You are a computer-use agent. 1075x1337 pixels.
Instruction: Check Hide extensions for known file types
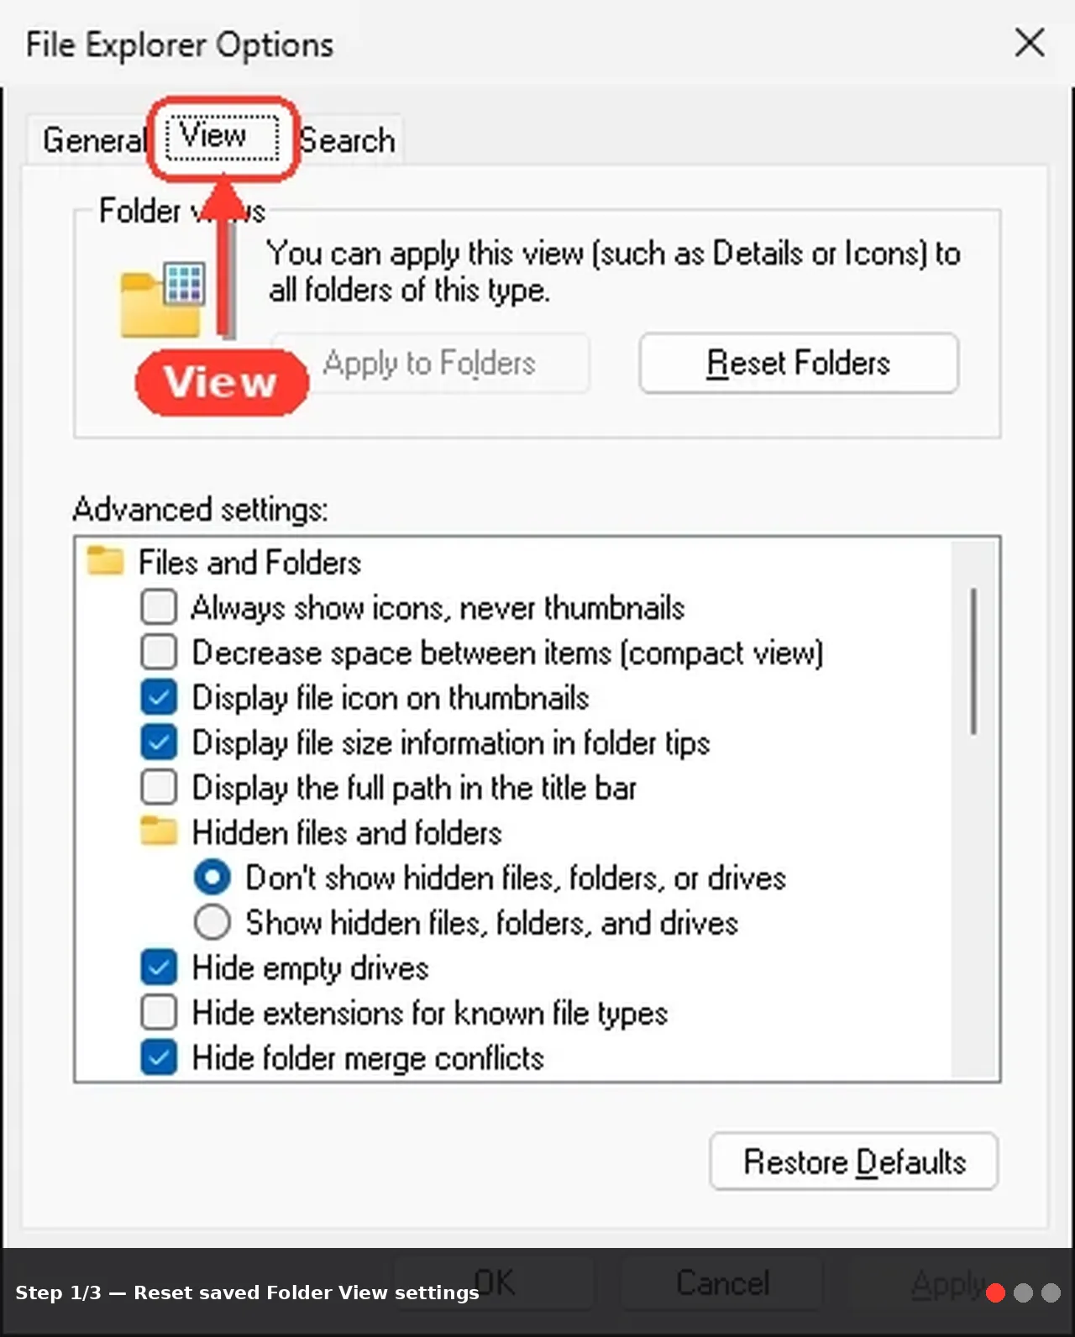(159, 1013)
